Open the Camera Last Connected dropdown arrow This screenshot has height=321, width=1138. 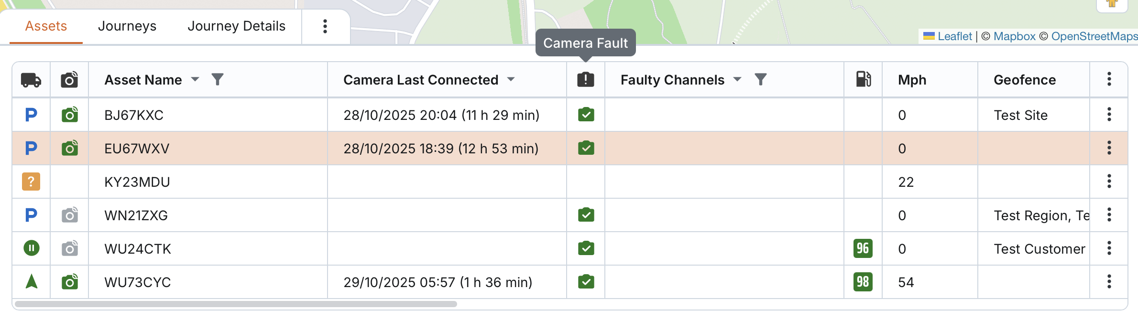coord(511,79)
